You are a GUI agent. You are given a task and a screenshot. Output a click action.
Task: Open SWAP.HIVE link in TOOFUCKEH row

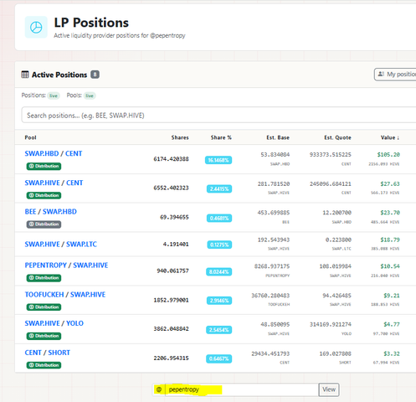point(88,295)
